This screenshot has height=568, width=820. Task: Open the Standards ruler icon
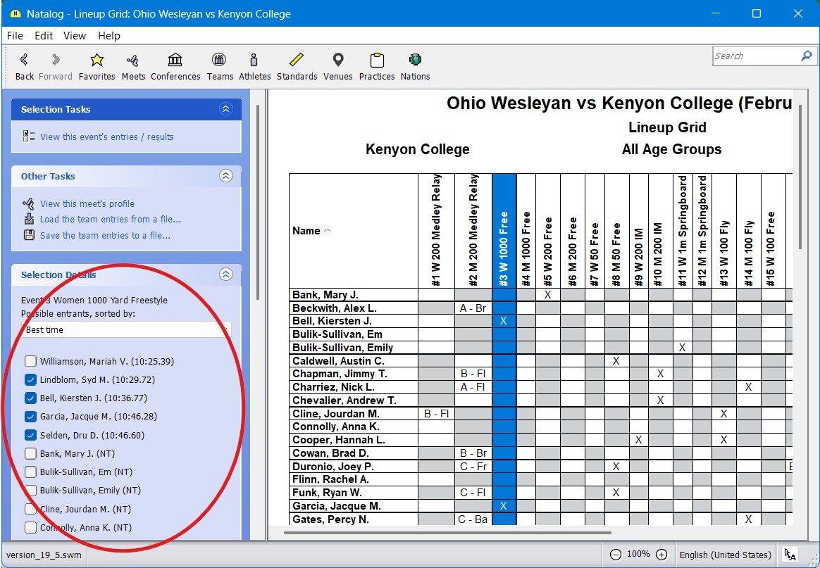297,61
